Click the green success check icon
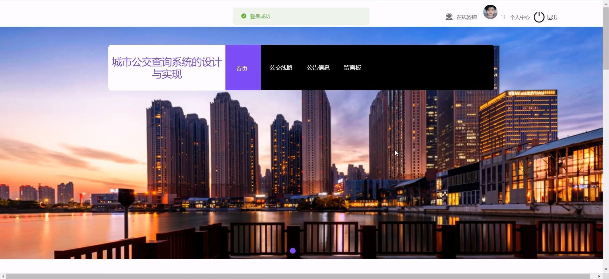The width and height of the screenshot is (609, 279). [244, 16]
